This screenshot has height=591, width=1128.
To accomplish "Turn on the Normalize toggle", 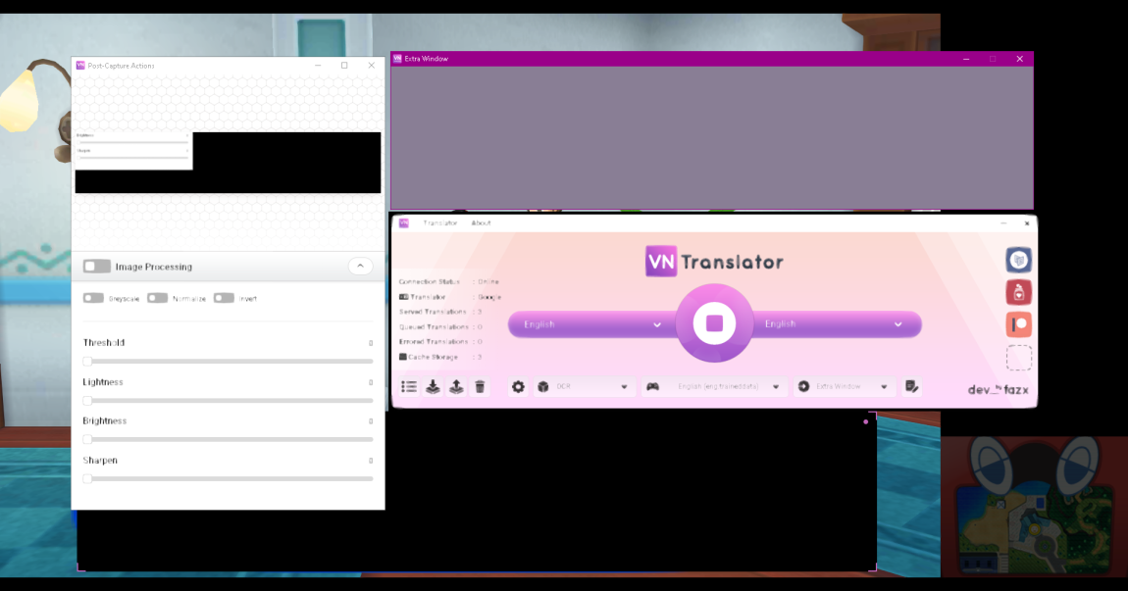I will click(x=157, y=298).
